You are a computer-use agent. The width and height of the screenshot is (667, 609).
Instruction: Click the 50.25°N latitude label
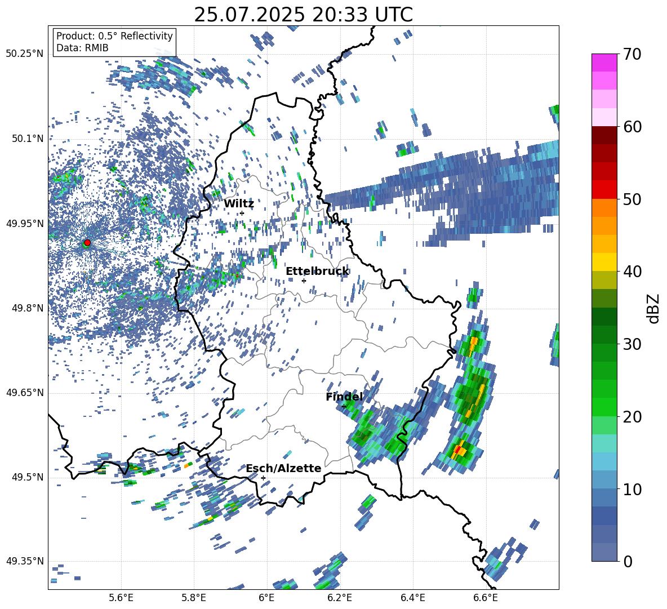25,54
